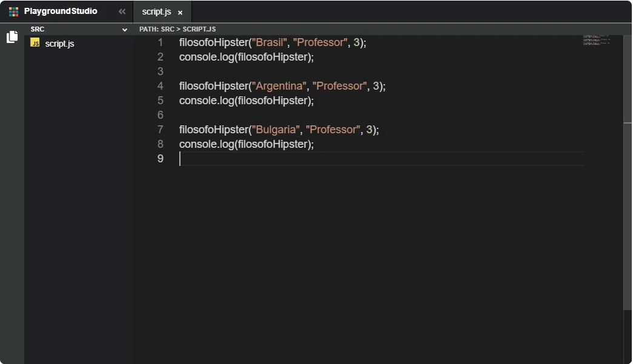The height and width of the screenshot is (364, 633).
Task: Open script.js in the SRC file tree
Action: click(59, 44)
